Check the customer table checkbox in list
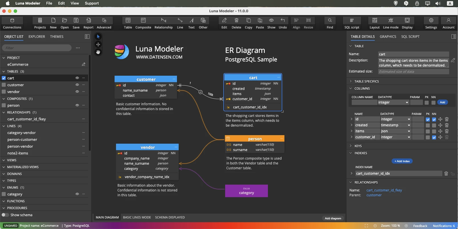 point(4,85)
